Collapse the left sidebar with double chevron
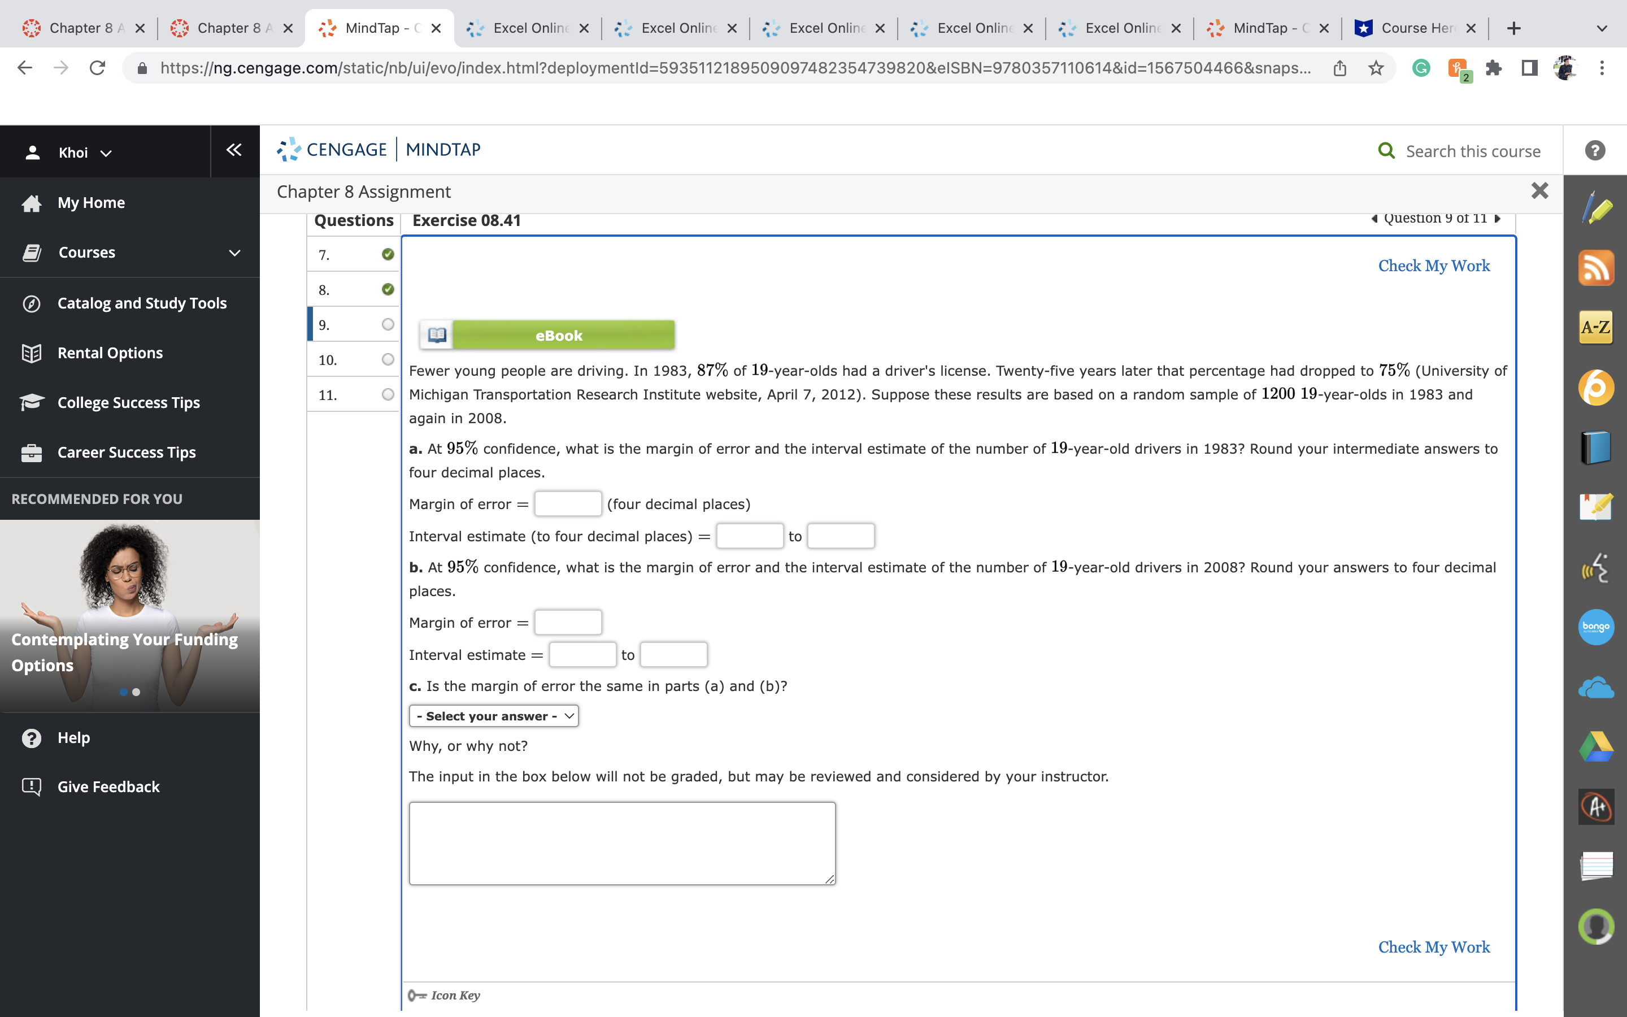This screenshot has width=1627, height=1017. coord(234,150)
